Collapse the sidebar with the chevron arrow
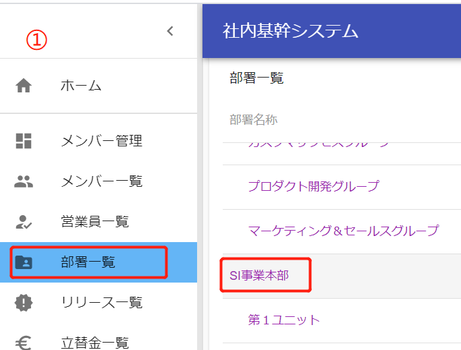The height and width of the screenshot is (350, 461). (x=170, y=31)
